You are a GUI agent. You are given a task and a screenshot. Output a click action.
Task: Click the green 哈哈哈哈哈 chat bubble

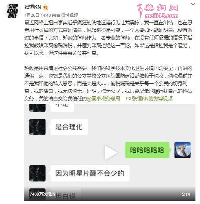click(147, 150)
